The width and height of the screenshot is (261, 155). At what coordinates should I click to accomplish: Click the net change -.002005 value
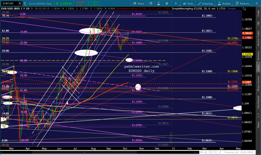pyautogui.click(x=80, y=2)
